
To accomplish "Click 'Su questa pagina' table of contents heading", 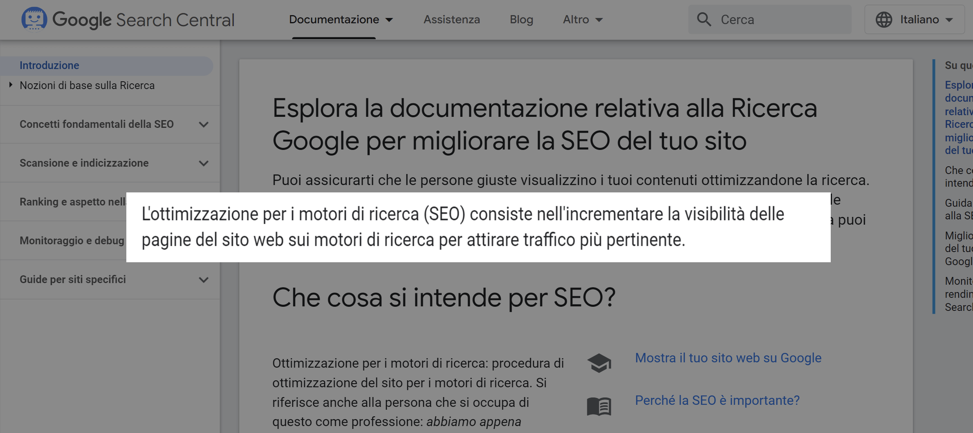I will pos(959,65).
